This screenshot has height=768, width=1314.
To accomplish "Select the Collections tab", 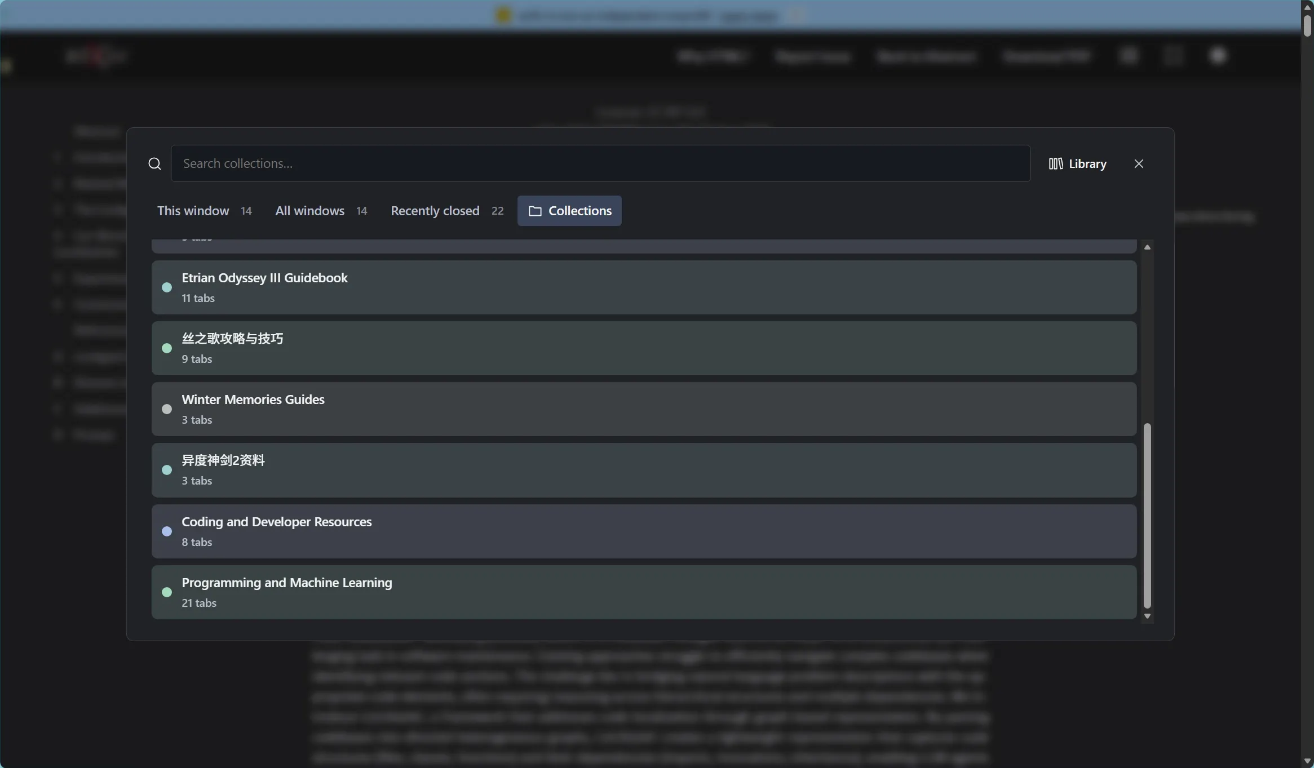I will 569,211.
